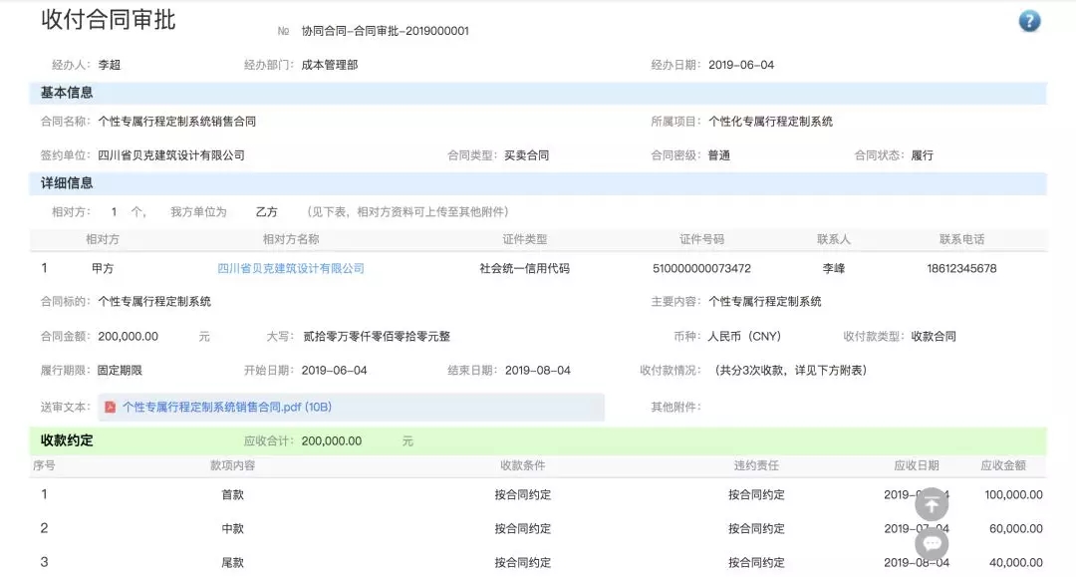Click the 基本信息 section header
1076x577 pixels.
click(x=67, y=93)
